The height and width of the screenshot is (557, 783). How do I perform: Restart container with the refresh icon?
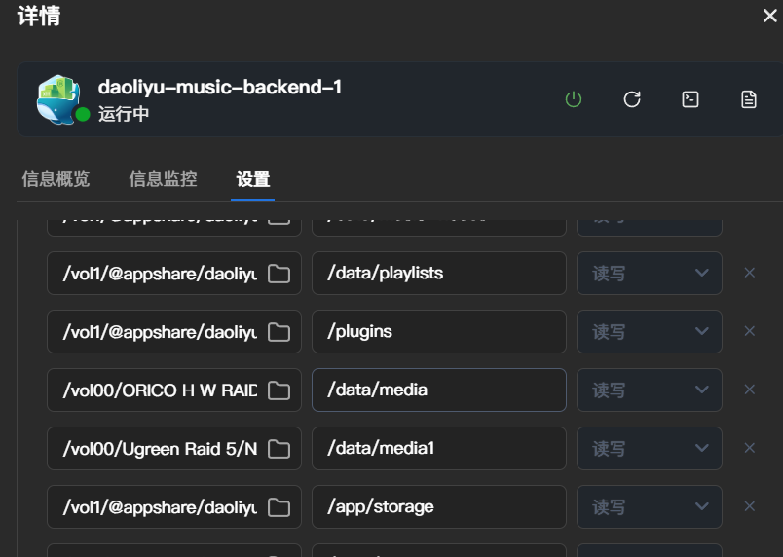(632, 99)
